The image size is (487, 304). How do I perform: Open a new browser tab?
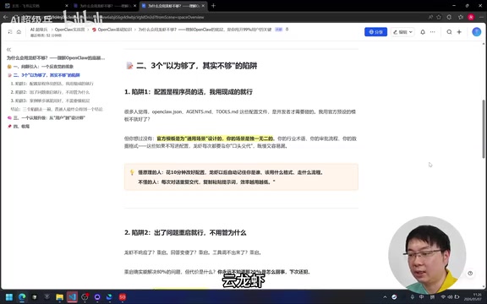[213, 6]
